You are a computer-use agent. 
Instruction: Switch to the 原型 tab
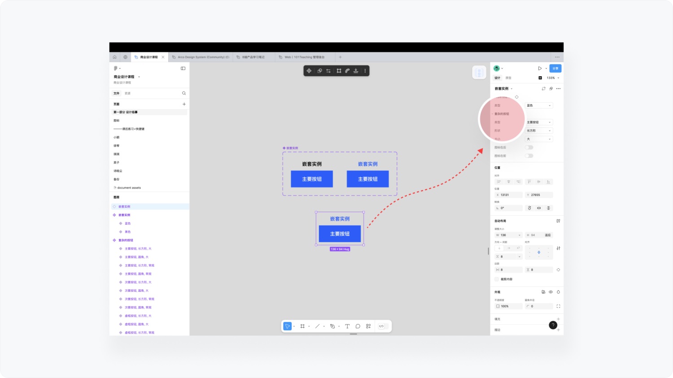click(507, 78)
